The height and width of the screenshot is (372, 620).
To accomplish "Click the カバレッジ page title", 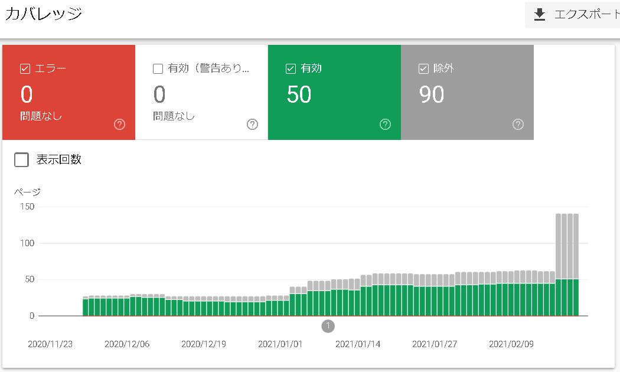I will click(43, 14).
